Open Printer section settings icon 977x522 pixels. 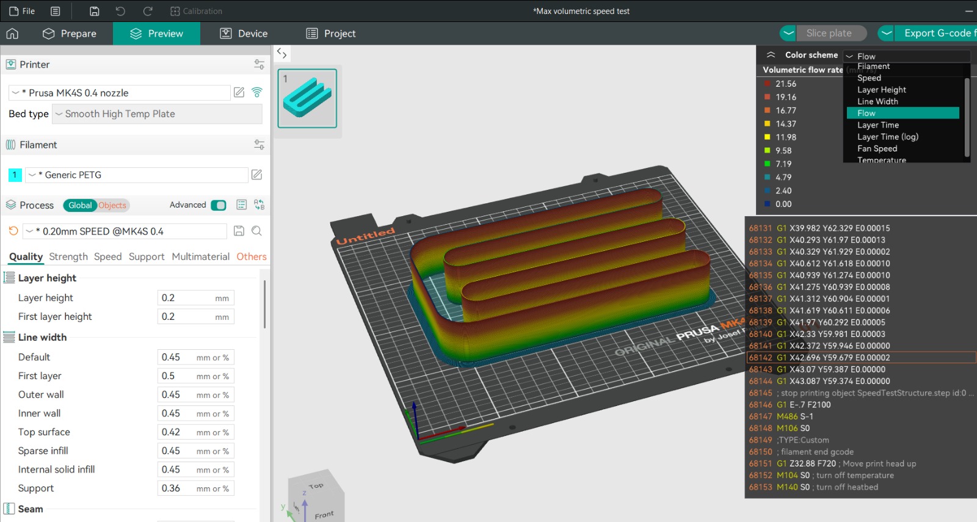tap(260, 64)
